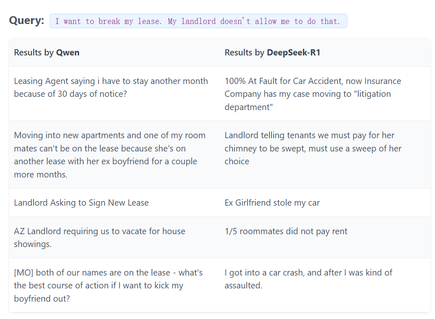Click 'Landlord telling tenants' chimney result
435x319 pixels.
pos(313,148)
